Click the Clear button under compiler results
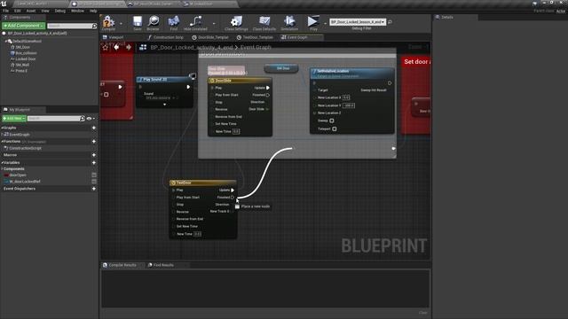Viewport: 568px width, 319px height. (x=422, y=313)
